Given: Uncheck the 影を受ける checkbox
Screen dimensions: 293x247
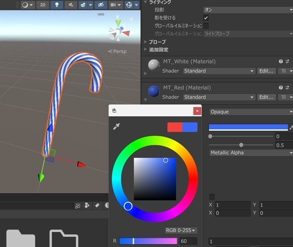Looking at the screenshot, I should pos(206,18).
